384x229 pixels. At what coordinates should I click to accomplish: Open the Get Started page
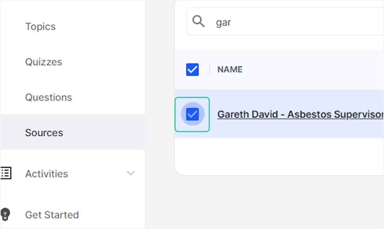coord(52,215)
